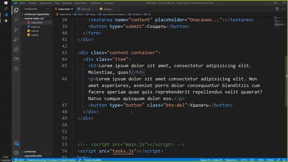This screenshot has width=288, height=162.
Task: Open the Search view in activity bar
Action: [16, 20]
